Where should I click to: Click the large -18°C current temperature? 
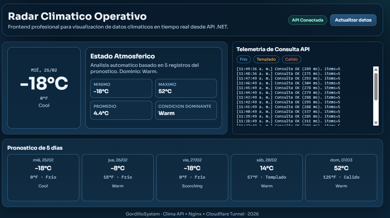tap(44, 84)
